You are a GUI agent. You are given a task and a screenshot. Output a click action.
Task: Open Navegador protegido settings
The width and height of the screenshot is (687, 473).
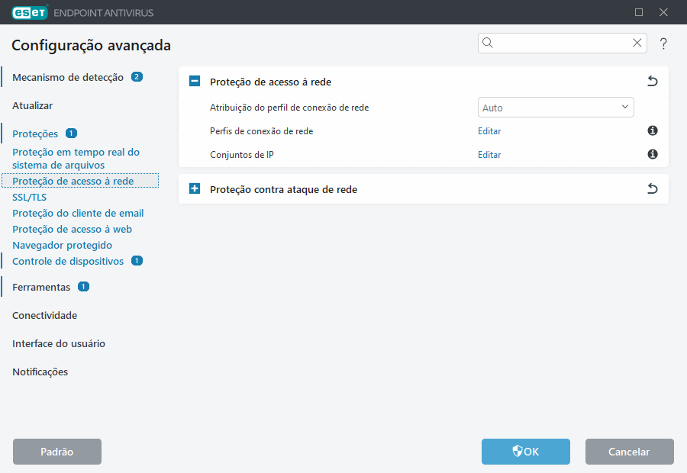pyautogui.click(x=63, y=245)
